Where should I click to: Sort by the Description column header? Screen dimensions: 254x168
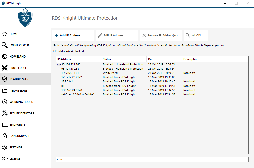pyautogui.click(x=209, y=59)
